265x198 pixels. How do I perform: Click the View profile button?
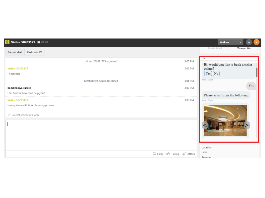point(244,48)
